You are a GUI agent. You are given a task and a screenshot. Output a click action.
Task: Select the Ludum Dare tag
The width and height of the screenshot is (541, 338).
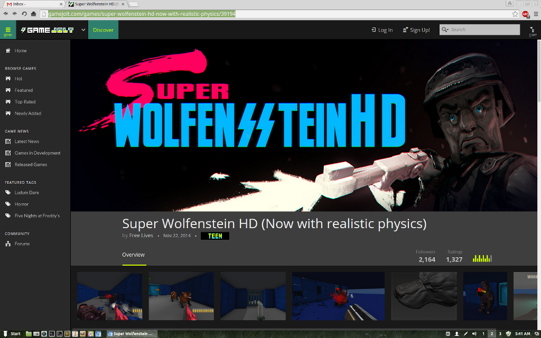point(26,193)
